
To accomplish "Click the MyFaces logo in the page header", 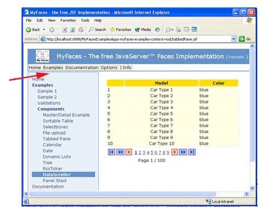I will (x=43, y=56).
